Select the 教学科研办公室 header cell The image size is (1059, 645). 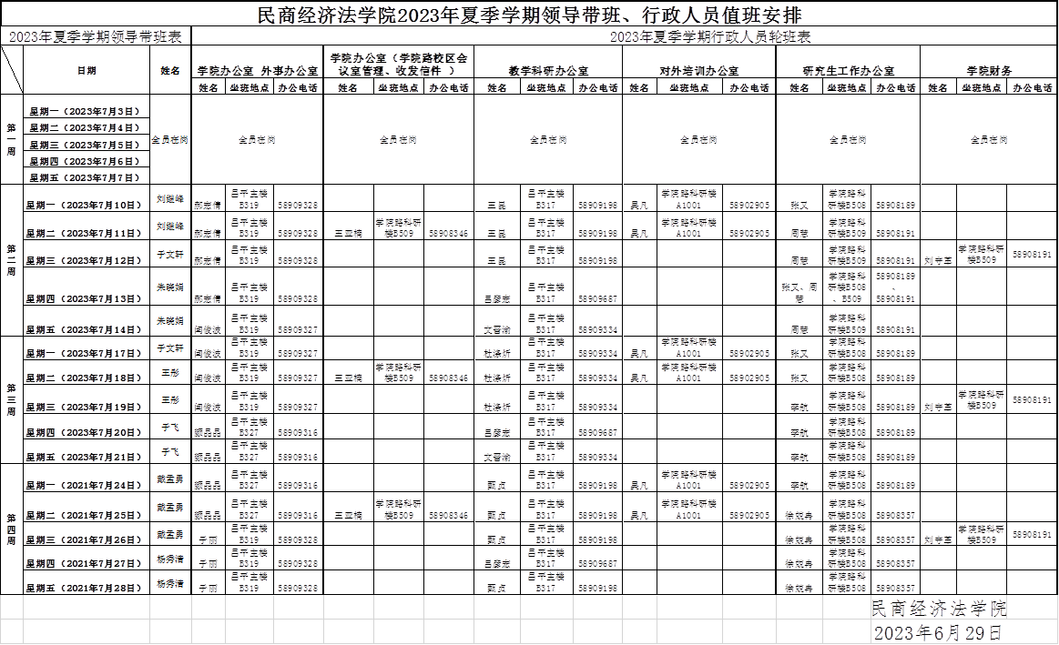pyautogui.click(x=548, y=70)
